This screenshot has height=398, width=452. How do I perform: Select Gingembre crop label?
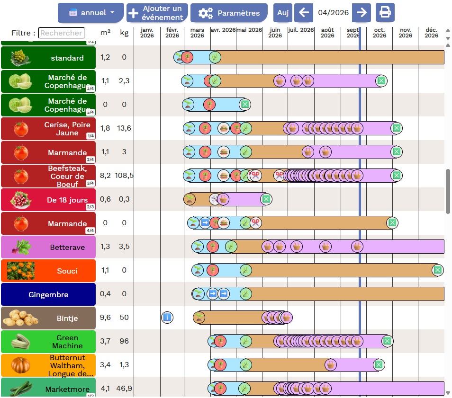click(48, 294)
